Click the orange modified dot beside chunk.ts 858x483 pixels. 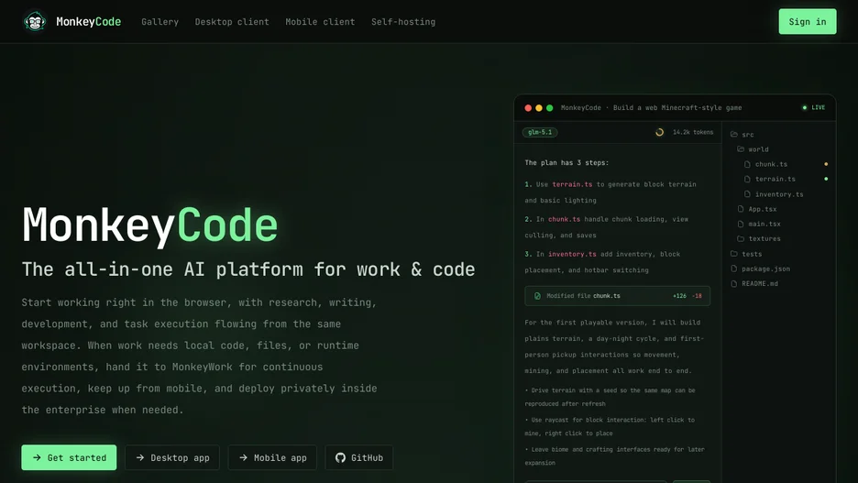click(x=826, y=164)
